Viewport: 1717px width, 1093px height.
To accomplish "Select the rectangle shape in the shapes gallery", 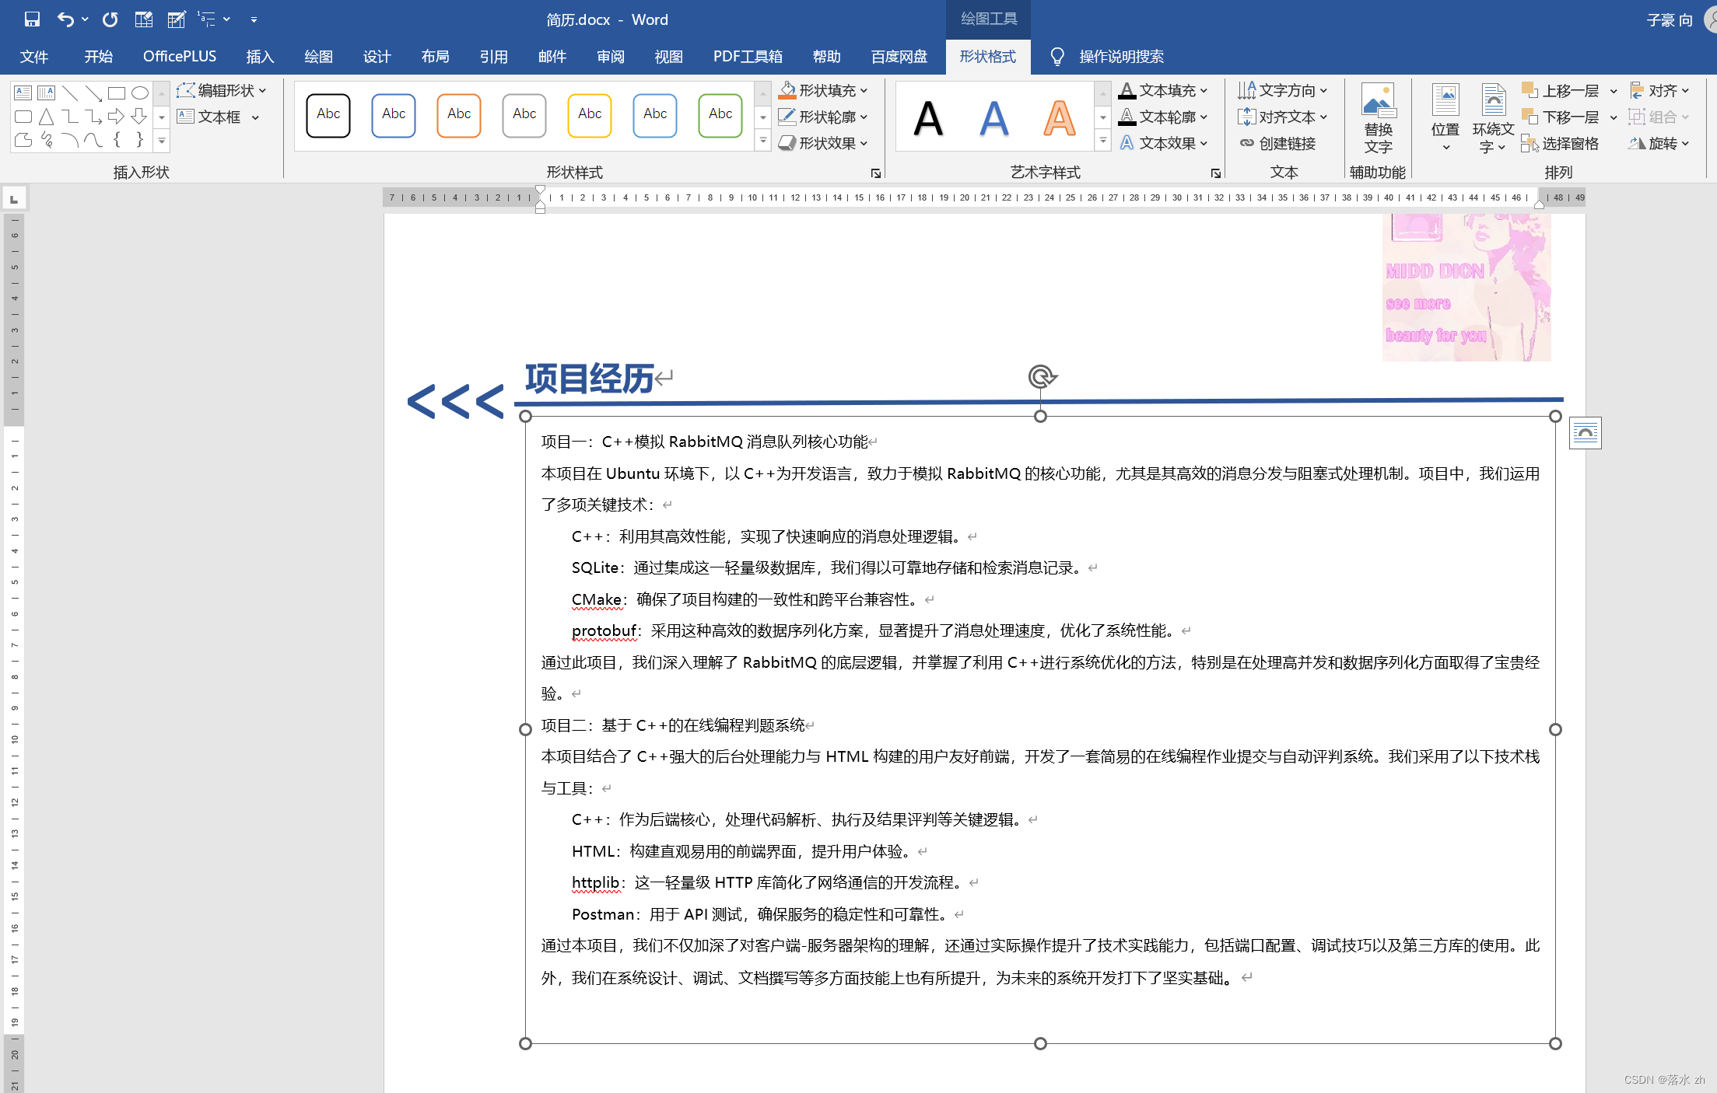I will tap(117, 93).
